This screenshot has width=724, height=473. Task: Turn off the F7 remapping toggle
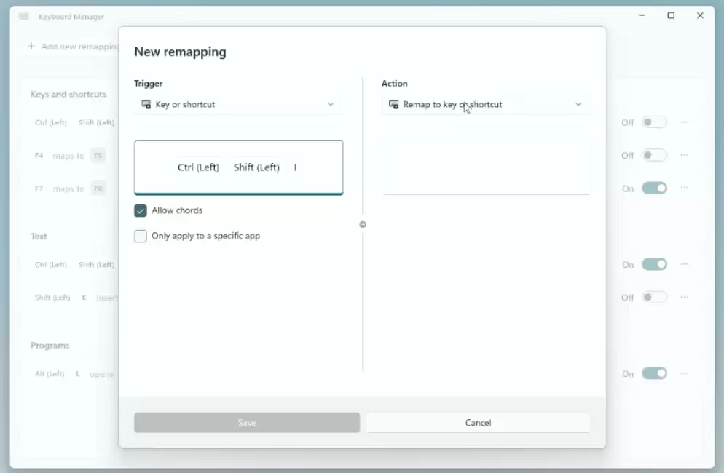(654, 188)
